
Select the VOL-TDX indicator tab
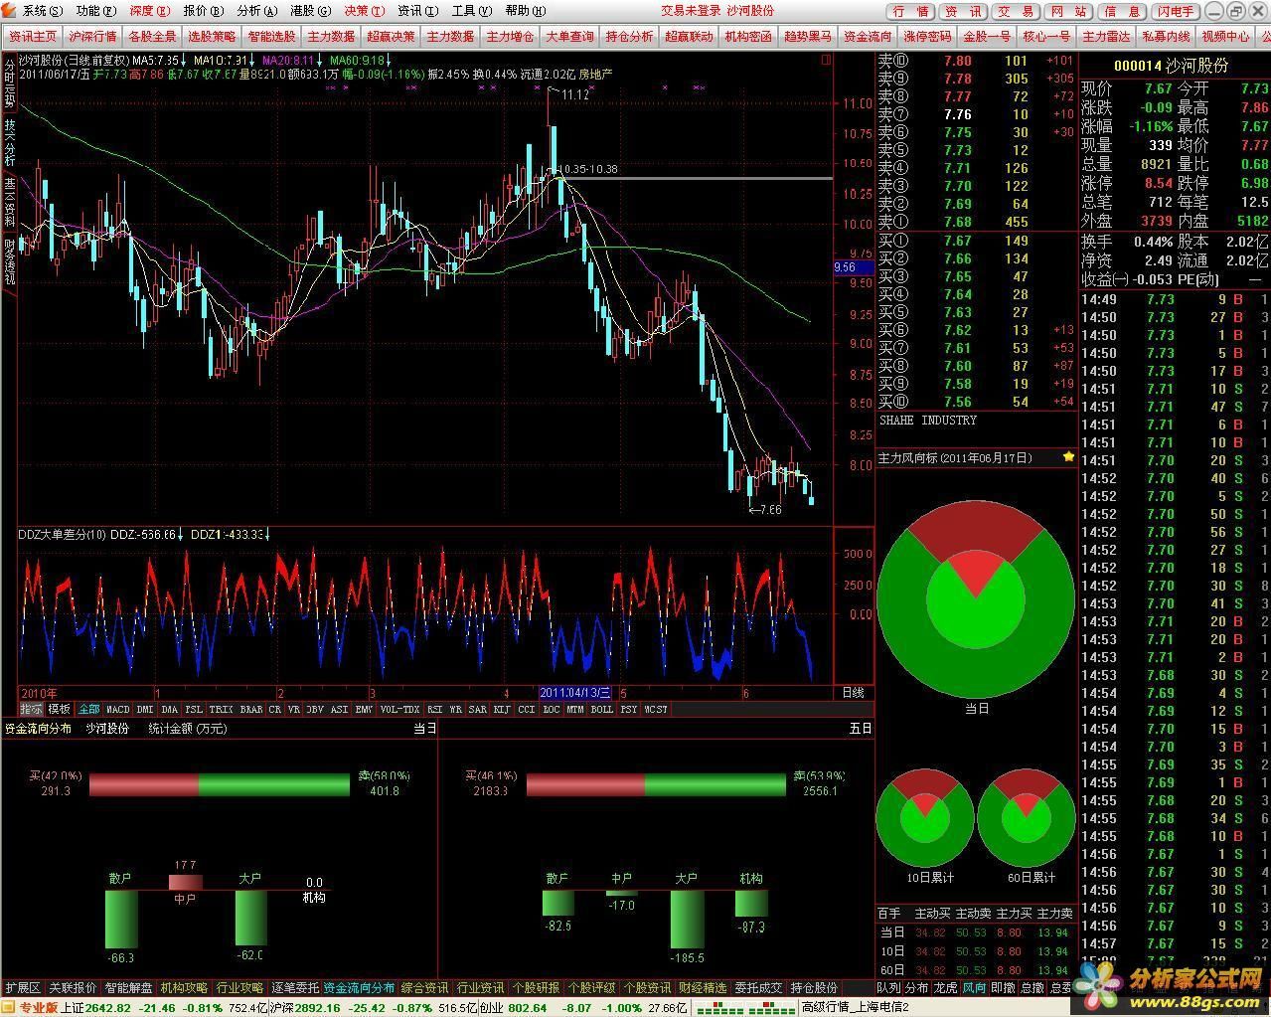click(399, 710)
